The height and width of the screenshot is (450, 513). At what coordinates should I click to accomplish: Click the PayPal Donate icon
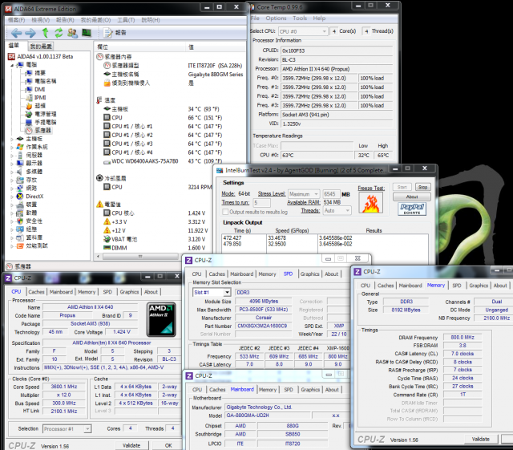[x=412, y=209]
